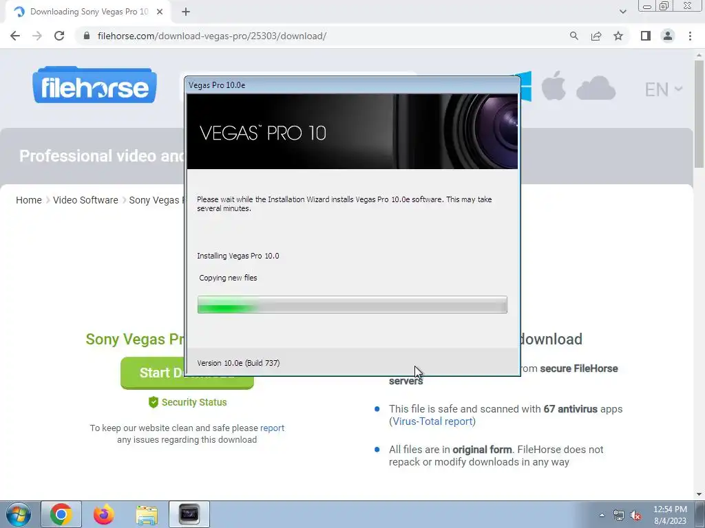705x528 pixels.
Task: Click the Copying new files status text
Action: [228, 278]
